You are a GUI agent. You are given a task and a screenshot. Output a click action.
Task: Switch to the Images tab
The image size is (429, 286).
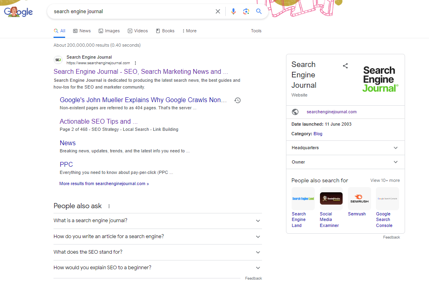point(109,31)
